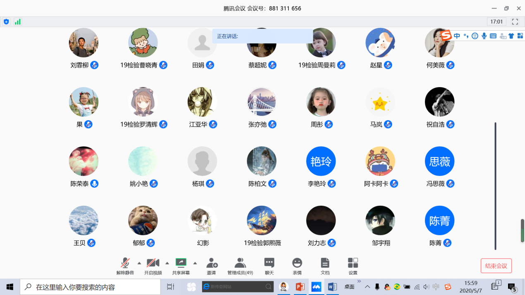Screen dimensions: 525x295
Task: Expand video options arrow beside 开启视频
Action: 167,263
